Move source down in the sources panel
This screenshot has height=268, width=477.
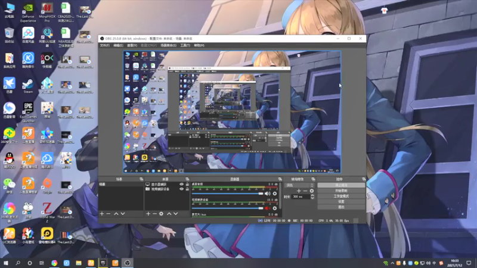click(176, 214)
